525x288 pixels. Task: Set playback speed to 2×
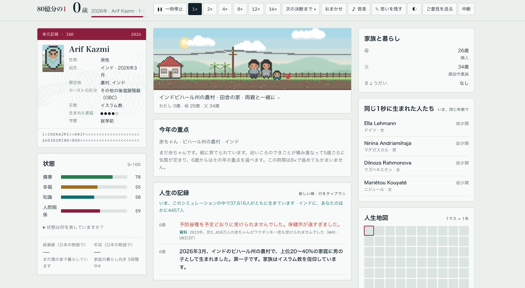tap(210, 9)
